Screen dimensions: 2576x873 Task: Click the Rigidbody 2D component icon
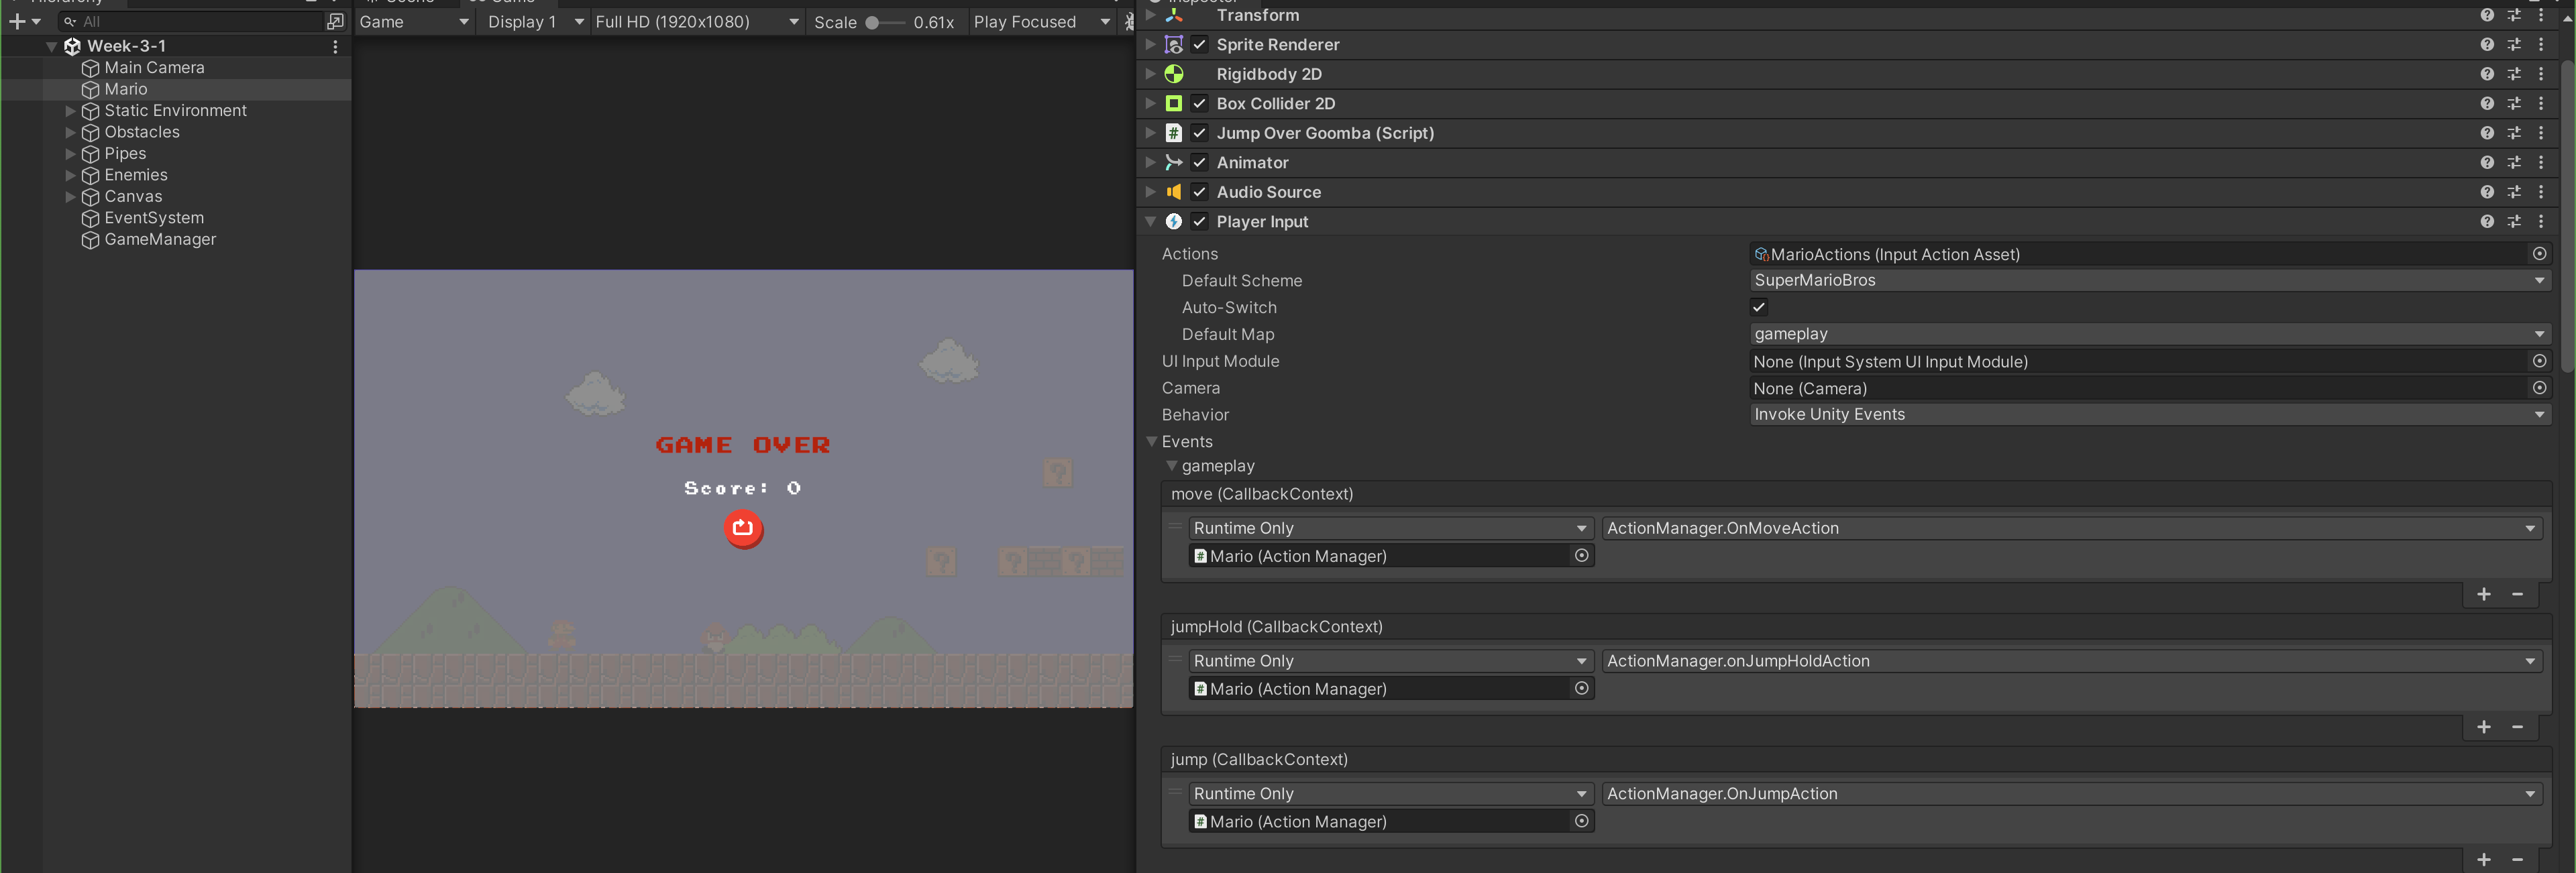(x=1174, y=74)
